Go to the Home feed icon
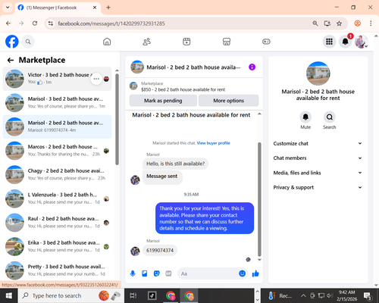The width and height of the screenshot is (379, 303). pos(107,42)
